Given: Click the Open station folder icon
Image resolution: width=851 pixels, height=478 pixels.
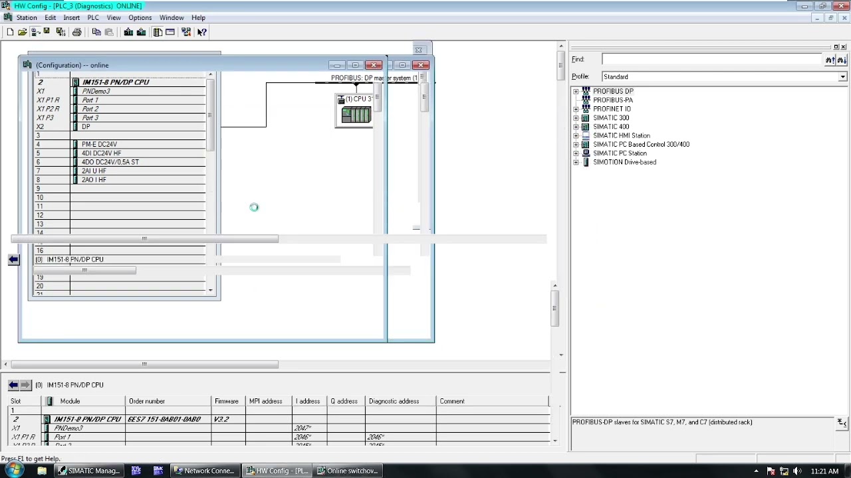Looking at the screenshot, I should click(22, 32).
